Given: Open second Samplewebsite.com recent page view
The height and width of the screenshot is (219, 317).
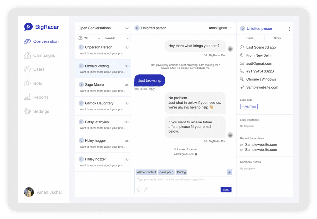Looking at the screenshot, I should point(261,150).
